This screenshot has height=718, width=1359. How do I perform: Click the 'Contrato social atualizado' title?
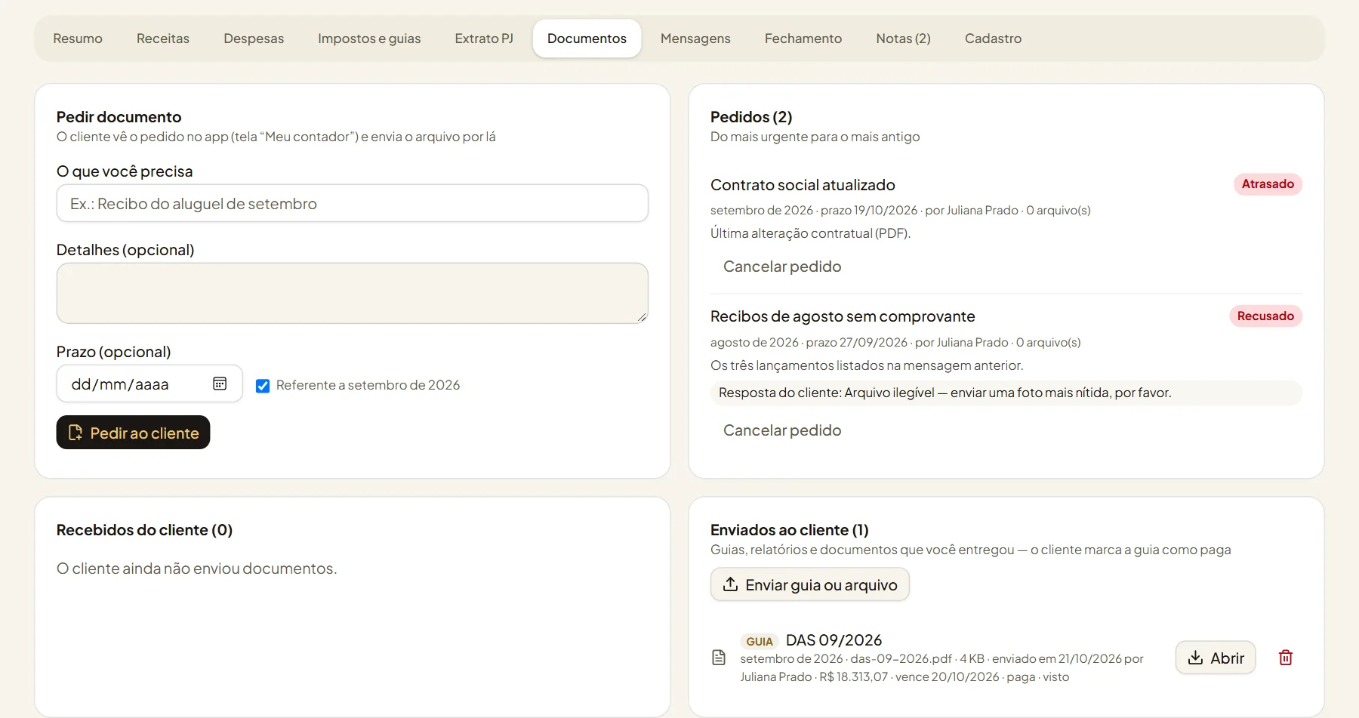pos(803,185)
